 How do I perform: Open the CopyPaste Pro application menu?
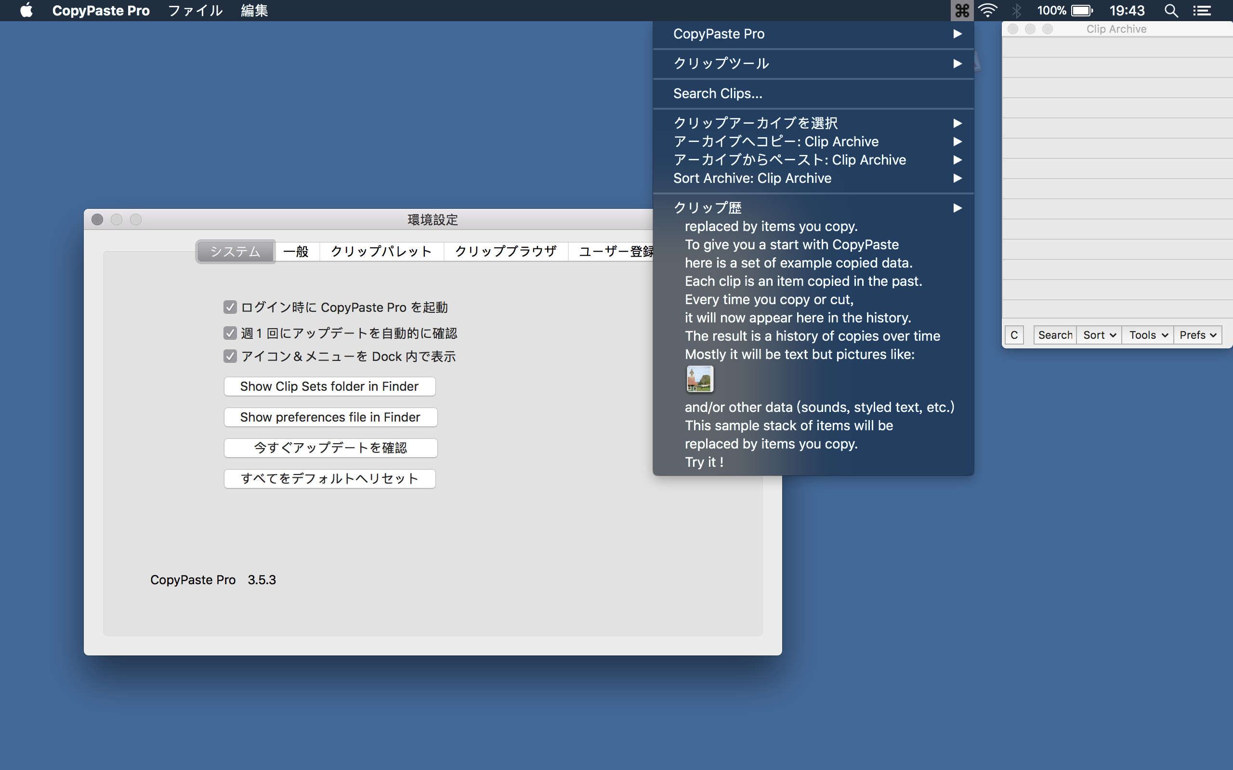(101, 10)
